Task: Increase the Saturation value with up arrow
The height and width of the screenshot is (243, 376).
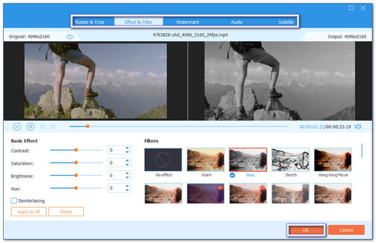Action: coord(127,160)
